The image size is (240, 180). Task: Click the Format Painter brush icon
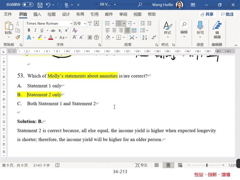(18, 37)
